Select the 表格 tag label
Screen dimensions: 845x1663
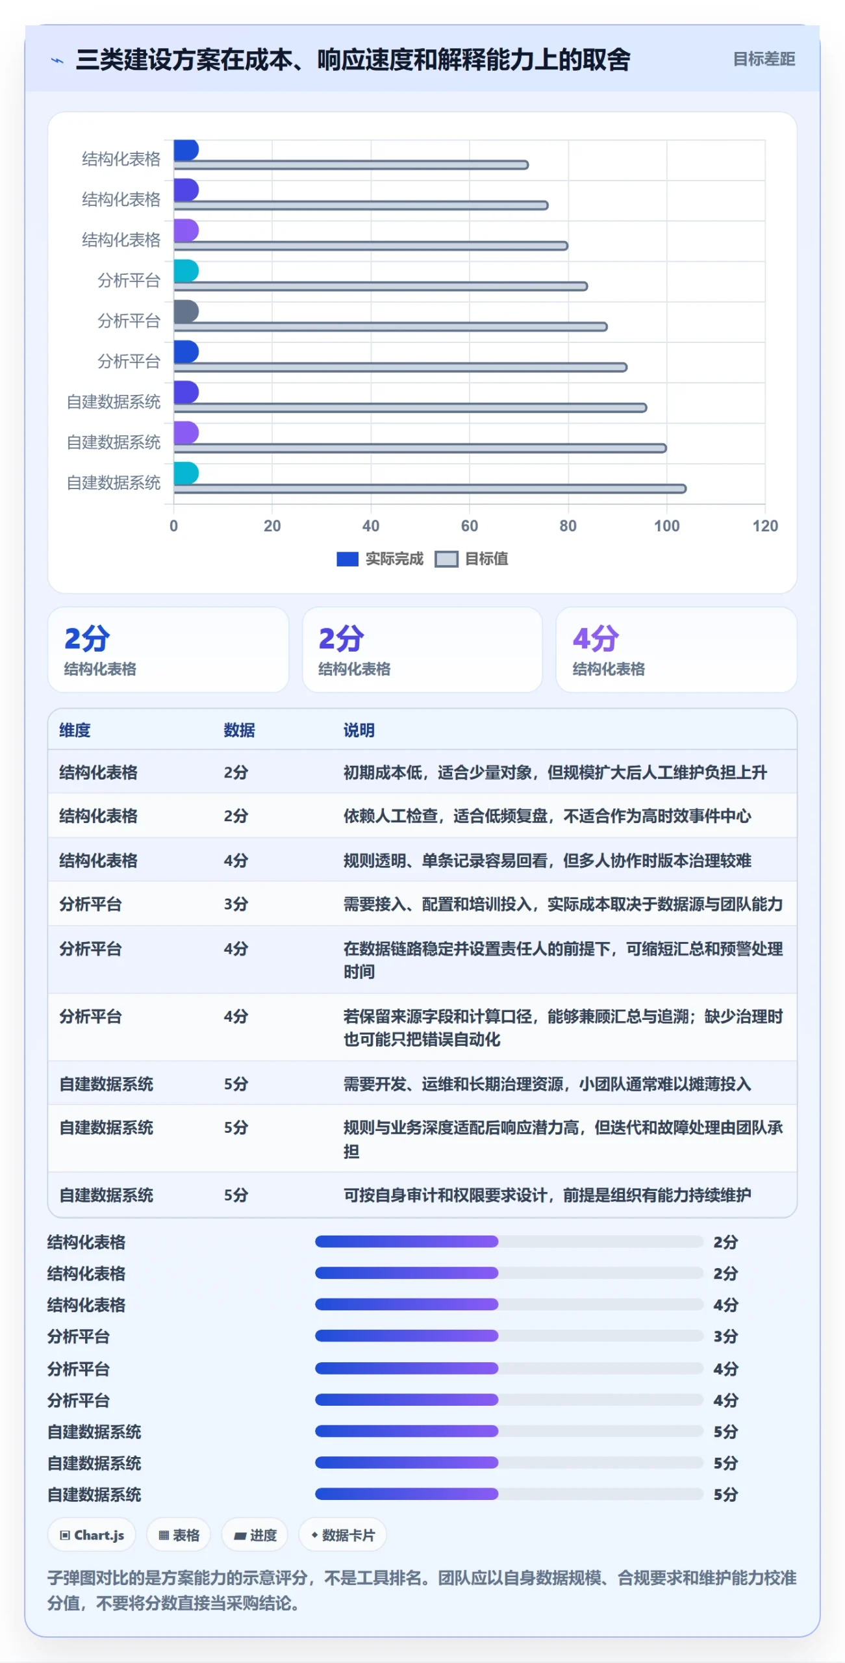186,1535
